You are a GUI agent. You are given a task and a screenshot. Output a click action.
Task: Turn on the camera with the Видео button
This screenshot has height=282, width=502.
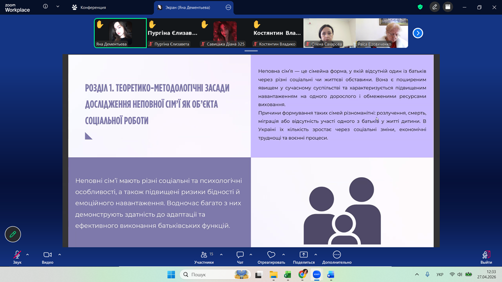pyautogui.click(x=47, y=256)
